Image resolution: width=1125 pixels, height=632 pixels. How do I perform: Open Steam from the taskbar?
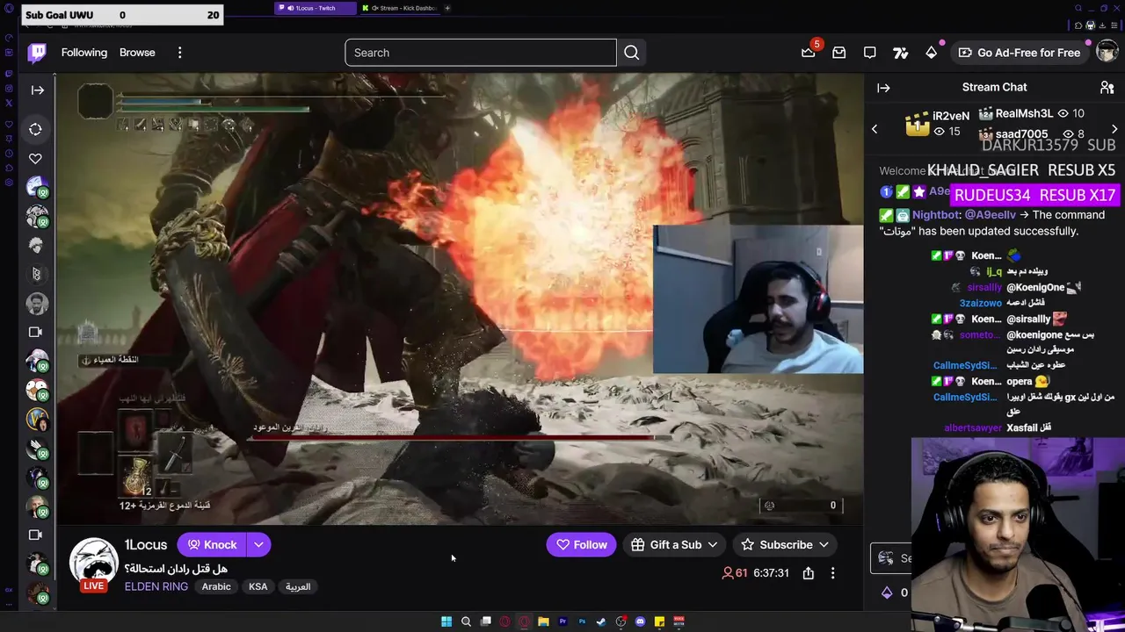(x=601, y=621)
